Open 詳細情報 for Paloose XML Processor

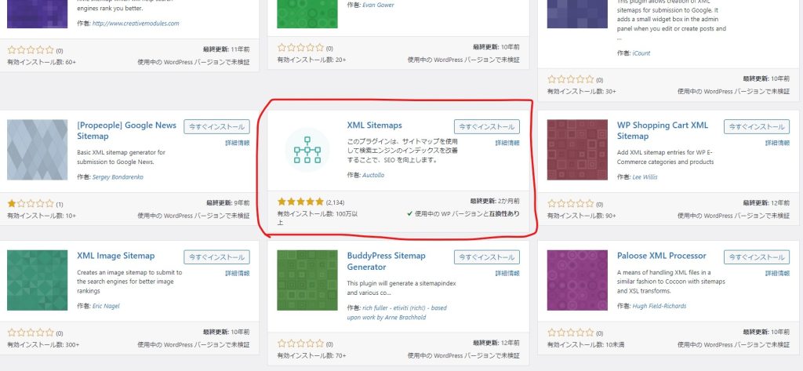click(776, 274)
